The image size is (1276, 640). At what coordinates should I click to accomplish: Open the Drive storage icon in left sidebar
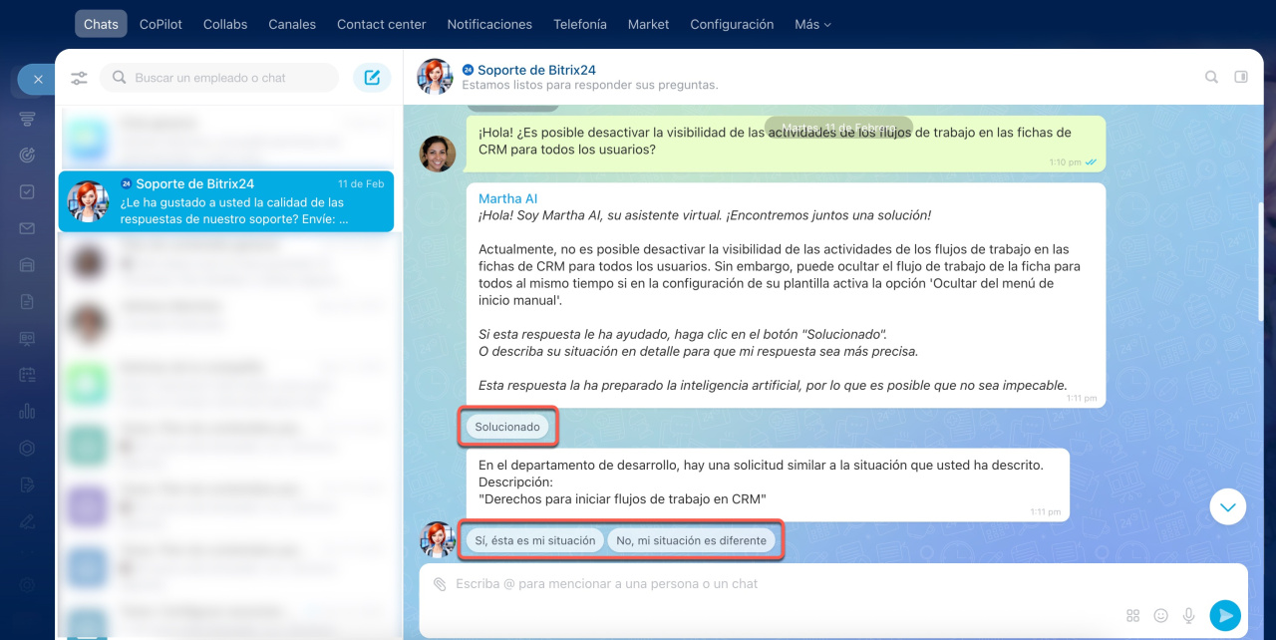[27, 265]
